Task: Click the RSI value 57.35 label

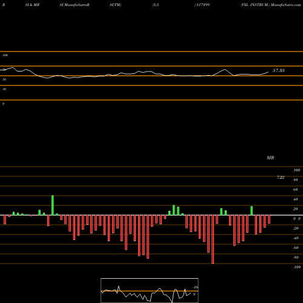Action: (279, 70)
